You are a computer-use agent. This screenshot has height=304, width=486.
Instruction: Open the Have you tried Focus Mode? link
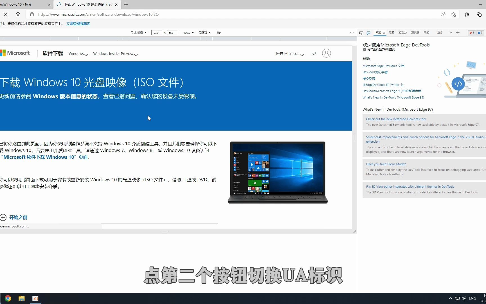386,164
